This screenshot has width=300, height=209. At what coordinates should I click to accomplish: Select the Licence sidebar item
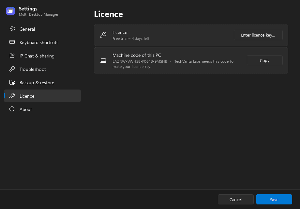[42, 96]
